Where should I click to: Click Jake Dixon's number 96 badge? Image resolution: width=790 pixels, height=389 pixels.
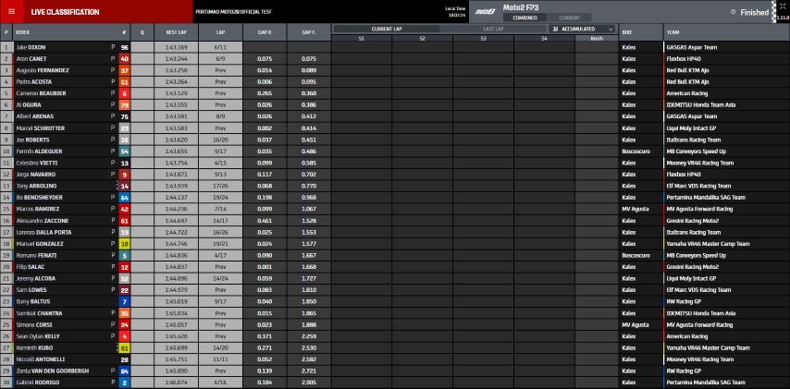tap(124, 47)
